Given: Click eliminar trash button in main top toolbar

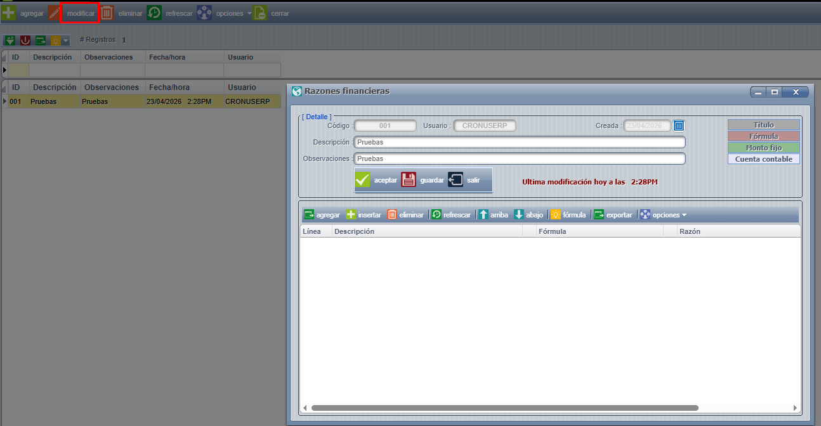Looking at the screenshot, I should (121, 13).
